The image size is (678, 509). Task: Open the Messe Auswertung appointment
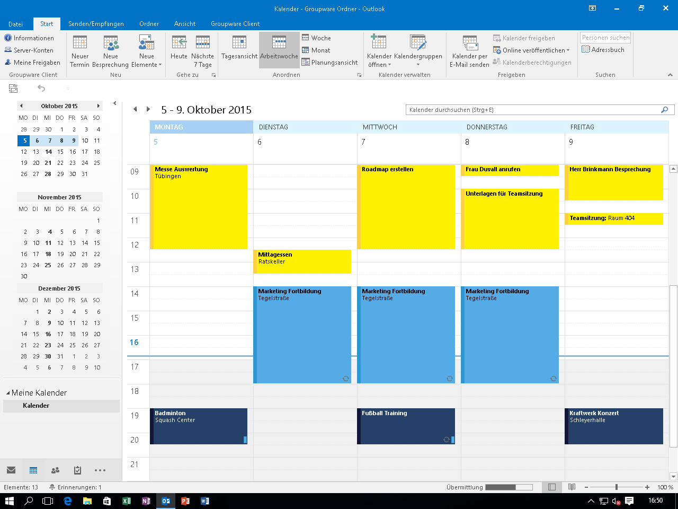199,207
